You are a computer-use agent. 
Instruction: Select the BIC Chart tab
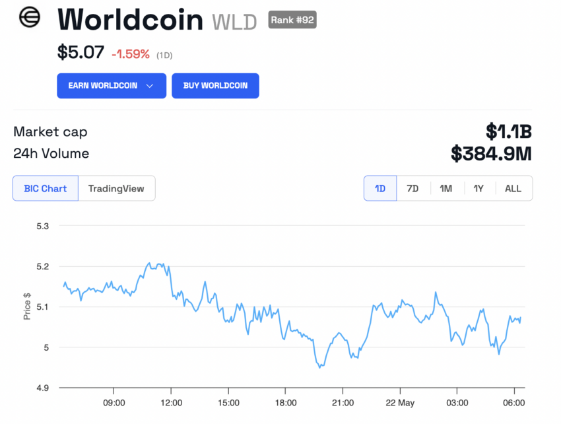pyautogui.click(x=45, y=188)
